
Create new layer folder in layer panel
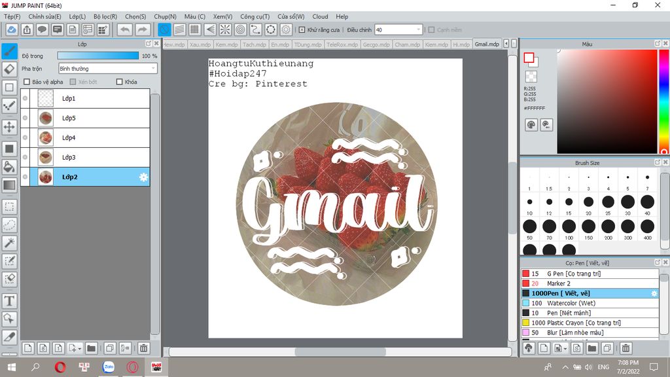pyautogui.click(x=91, y=348)
